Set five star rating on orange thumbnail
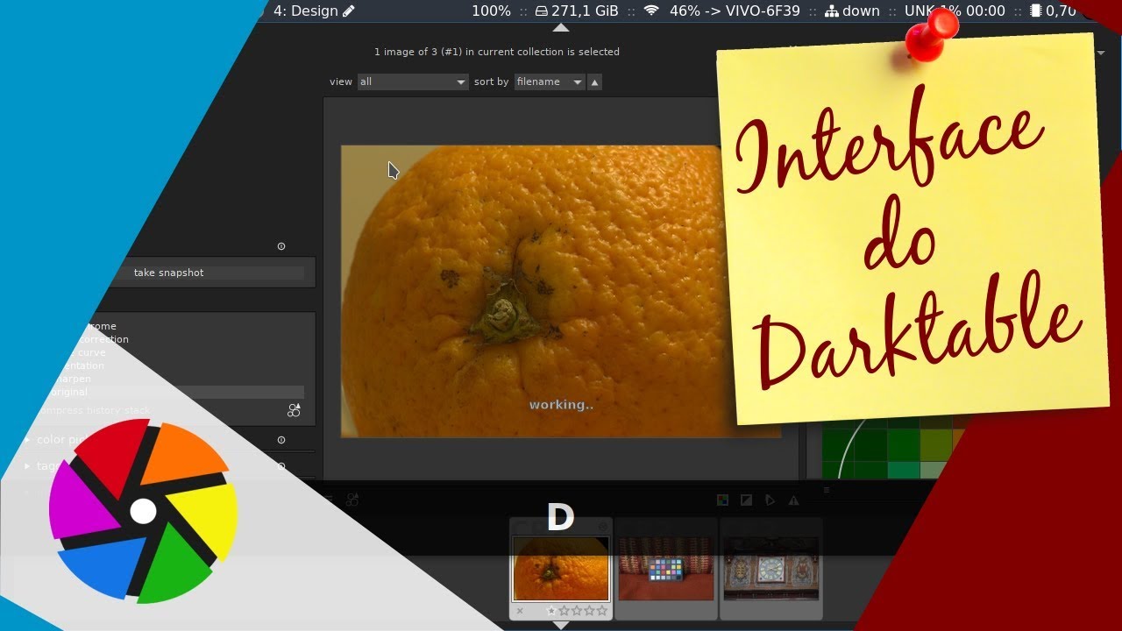 pyautogui.click(x=601, y=611)
